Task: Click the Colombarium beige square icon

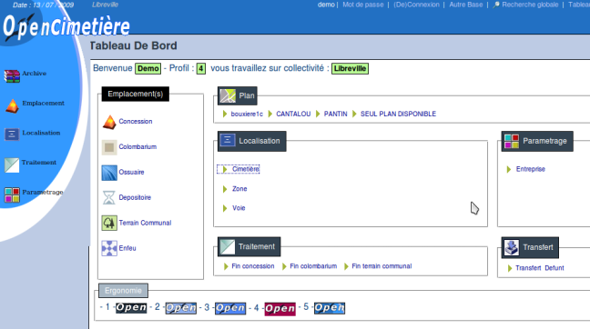Action: 109,147
